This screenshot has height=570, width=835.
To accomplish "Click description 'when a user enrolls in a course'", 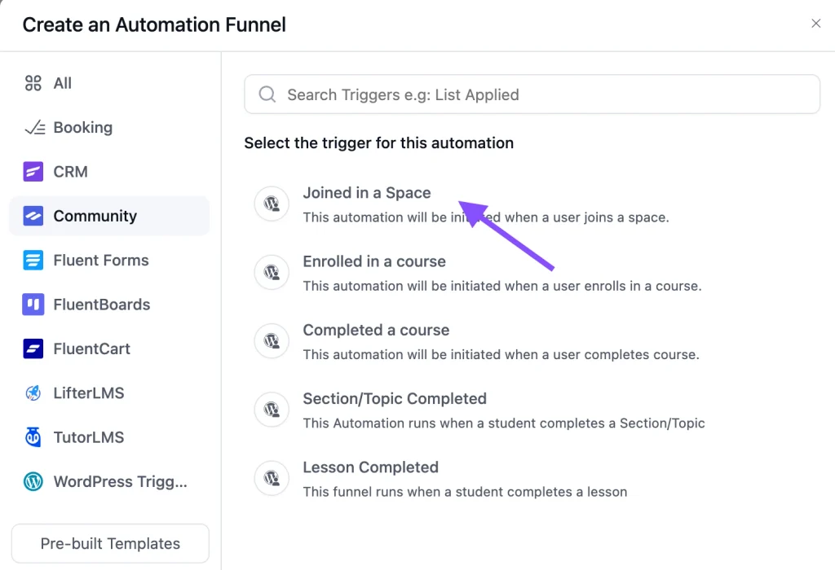I will click(x=603, y=286).
